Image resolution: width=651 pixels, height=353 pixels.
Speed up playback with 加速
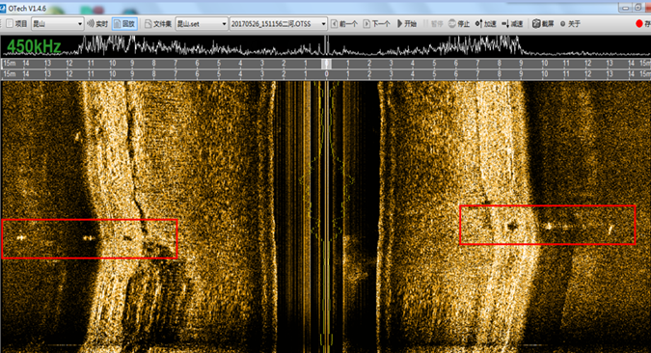tap(485, 24)
